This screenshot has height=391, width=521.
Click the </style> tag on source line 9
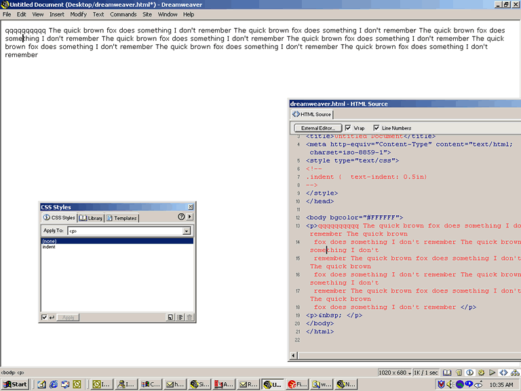click(322, 193)
